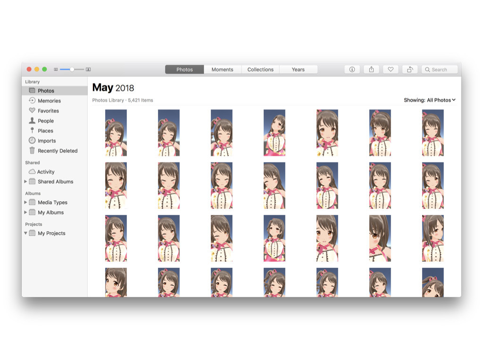This screenshot has width=483, height=362.
Task: Click the Recently Deleted trash icon
Action: 32,150
